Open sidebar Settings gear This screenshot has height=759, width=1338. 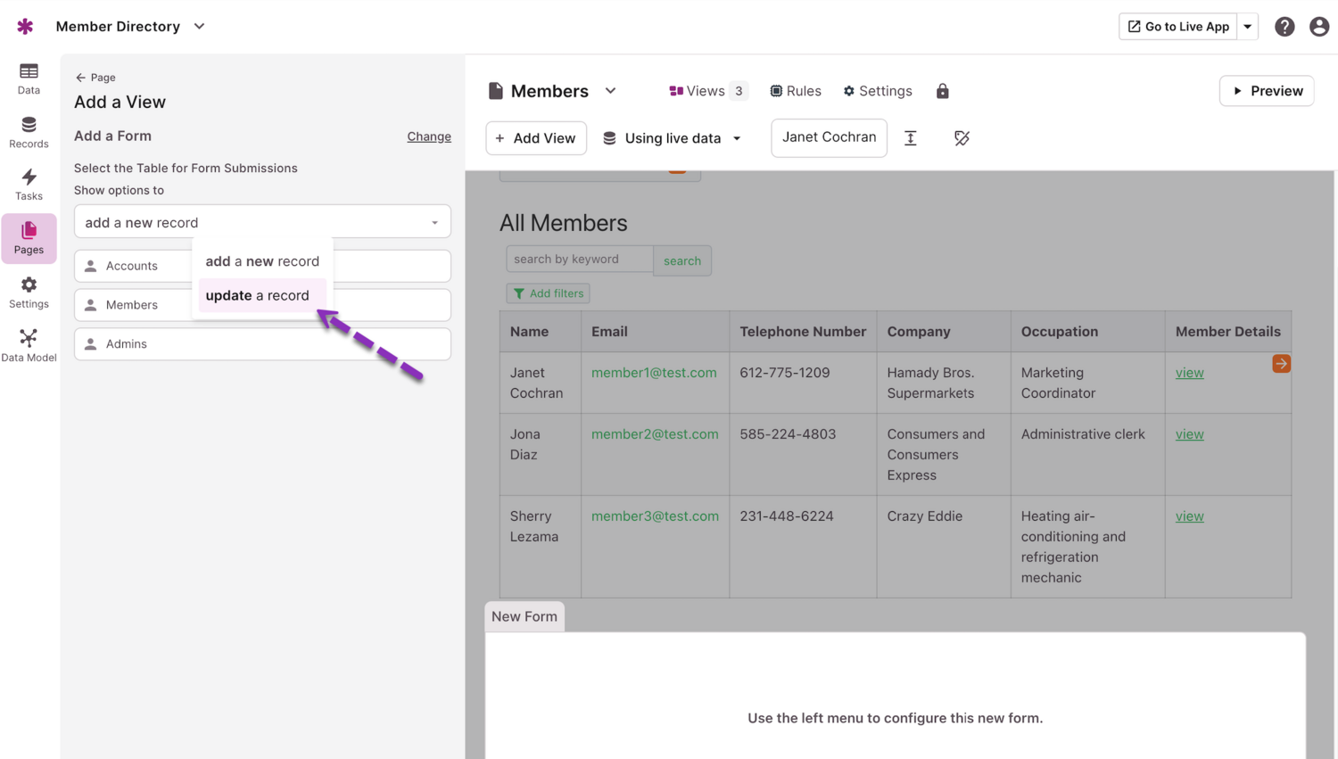tap(29, 292)
